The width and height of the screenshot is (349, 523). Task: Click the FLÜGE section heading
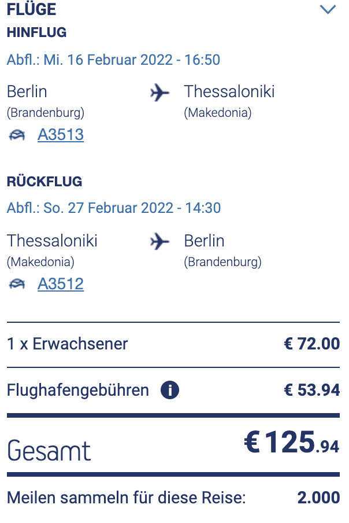[32, 10]
